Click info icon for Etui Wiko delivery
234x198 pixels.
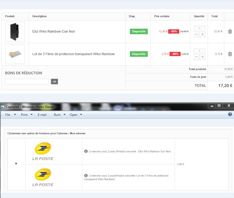(86, 151)
